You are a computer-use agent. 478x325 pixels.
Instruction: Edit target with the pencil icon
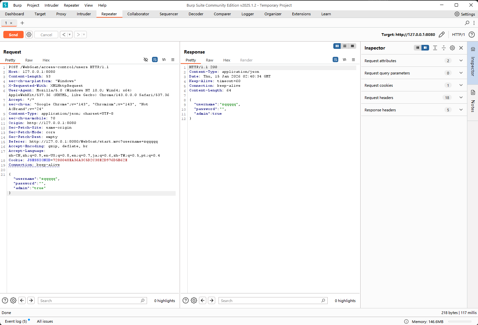(442, 35)
